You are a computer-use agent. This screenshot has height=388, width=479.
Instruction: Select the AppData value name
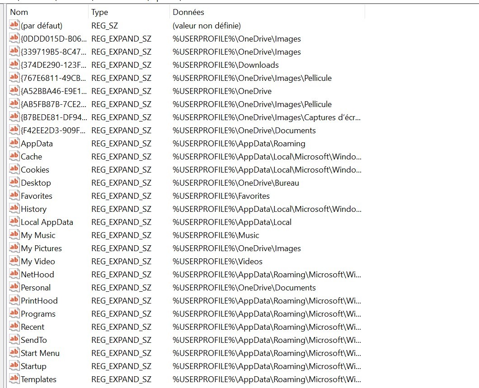click(37, 144)
